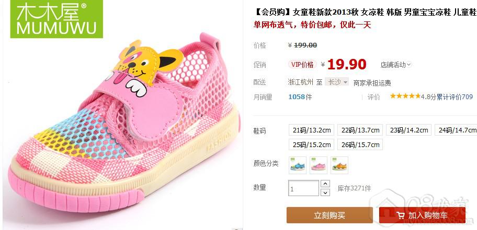This screenshot has height=230, width=477.
Task: Select the orange shoe color thumbnail
Action: [339, 165]
